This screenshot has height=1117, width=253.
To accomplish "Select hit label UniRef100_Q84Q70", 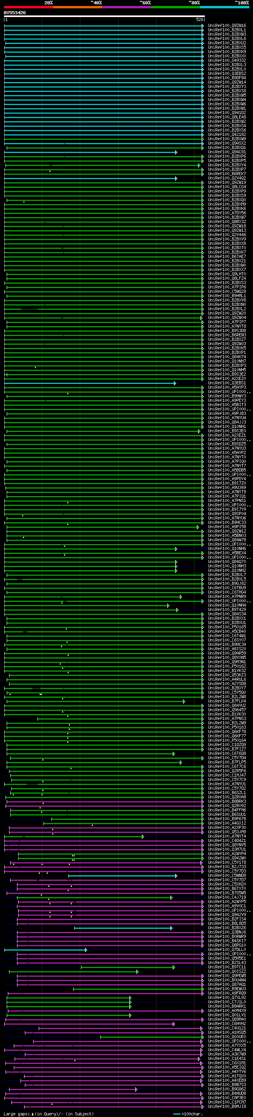I will tap(227, 561).
